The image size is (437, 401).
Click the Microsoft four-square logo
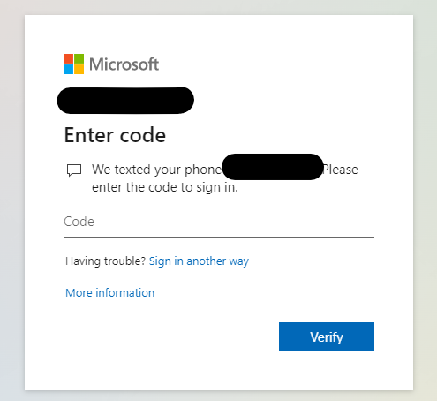(73, 64)
